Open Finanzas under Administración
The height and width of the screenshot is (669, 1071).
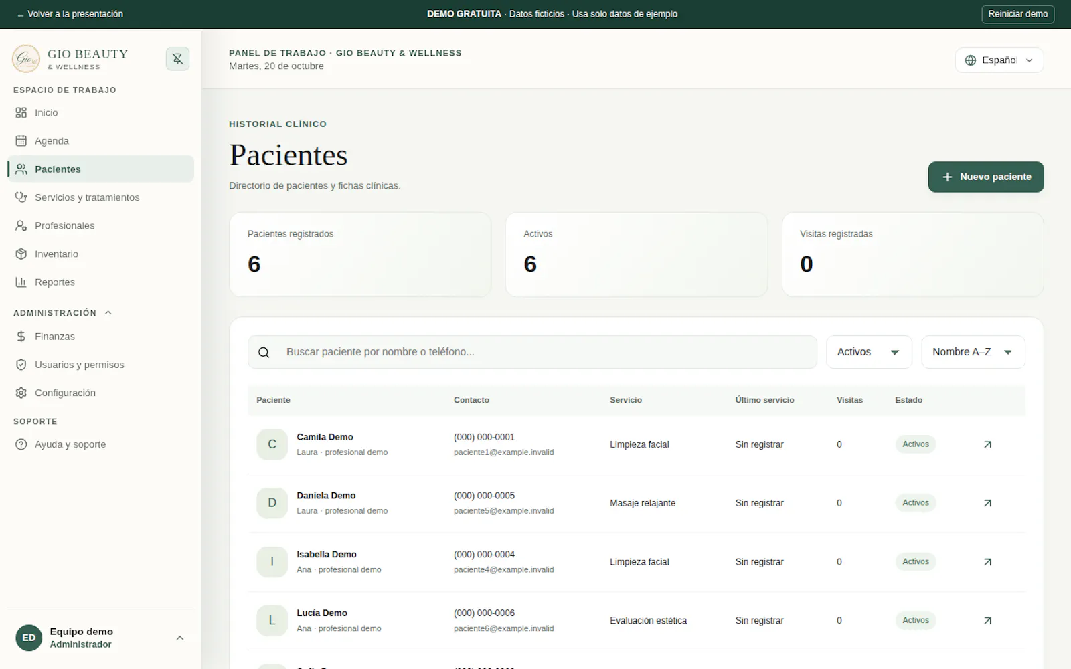(x=100, y=337)
